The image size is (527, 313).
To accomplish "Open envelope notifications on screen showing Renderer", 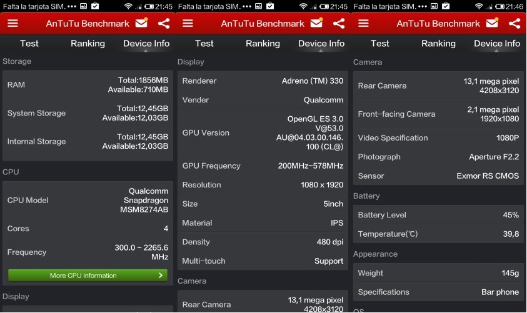I will coord(317,24).
